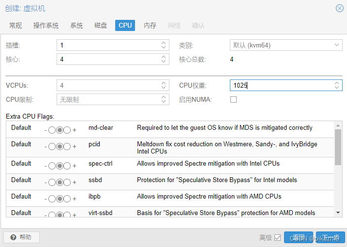Toggle the 高级 advanced checkbox
This screenshot has height=247, width=347.
click(x=277, y=238)
